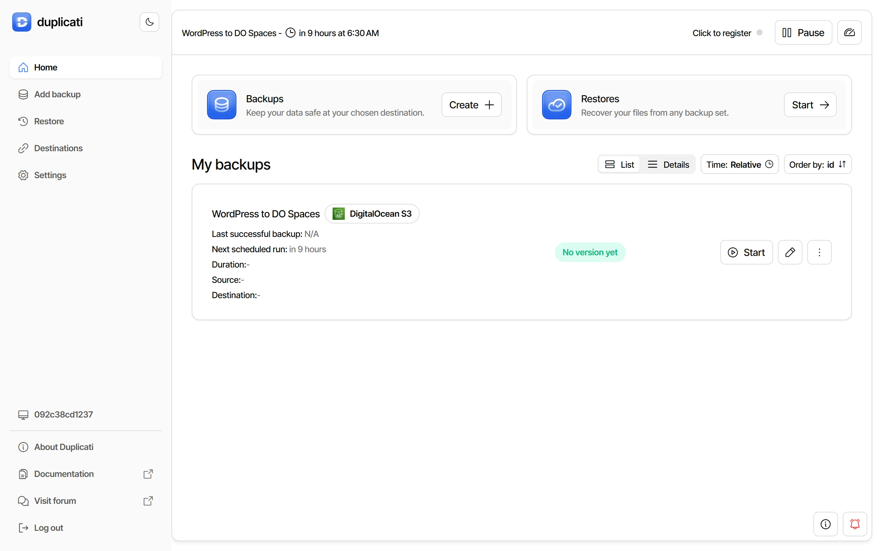Open the Order by: id dropdown
Viewport: 882px width, 551px height.
[817, 164]
